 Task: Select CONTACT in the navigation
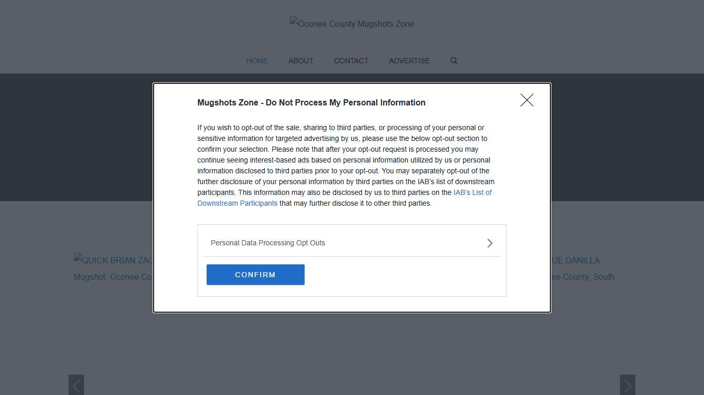coord(351,61)
